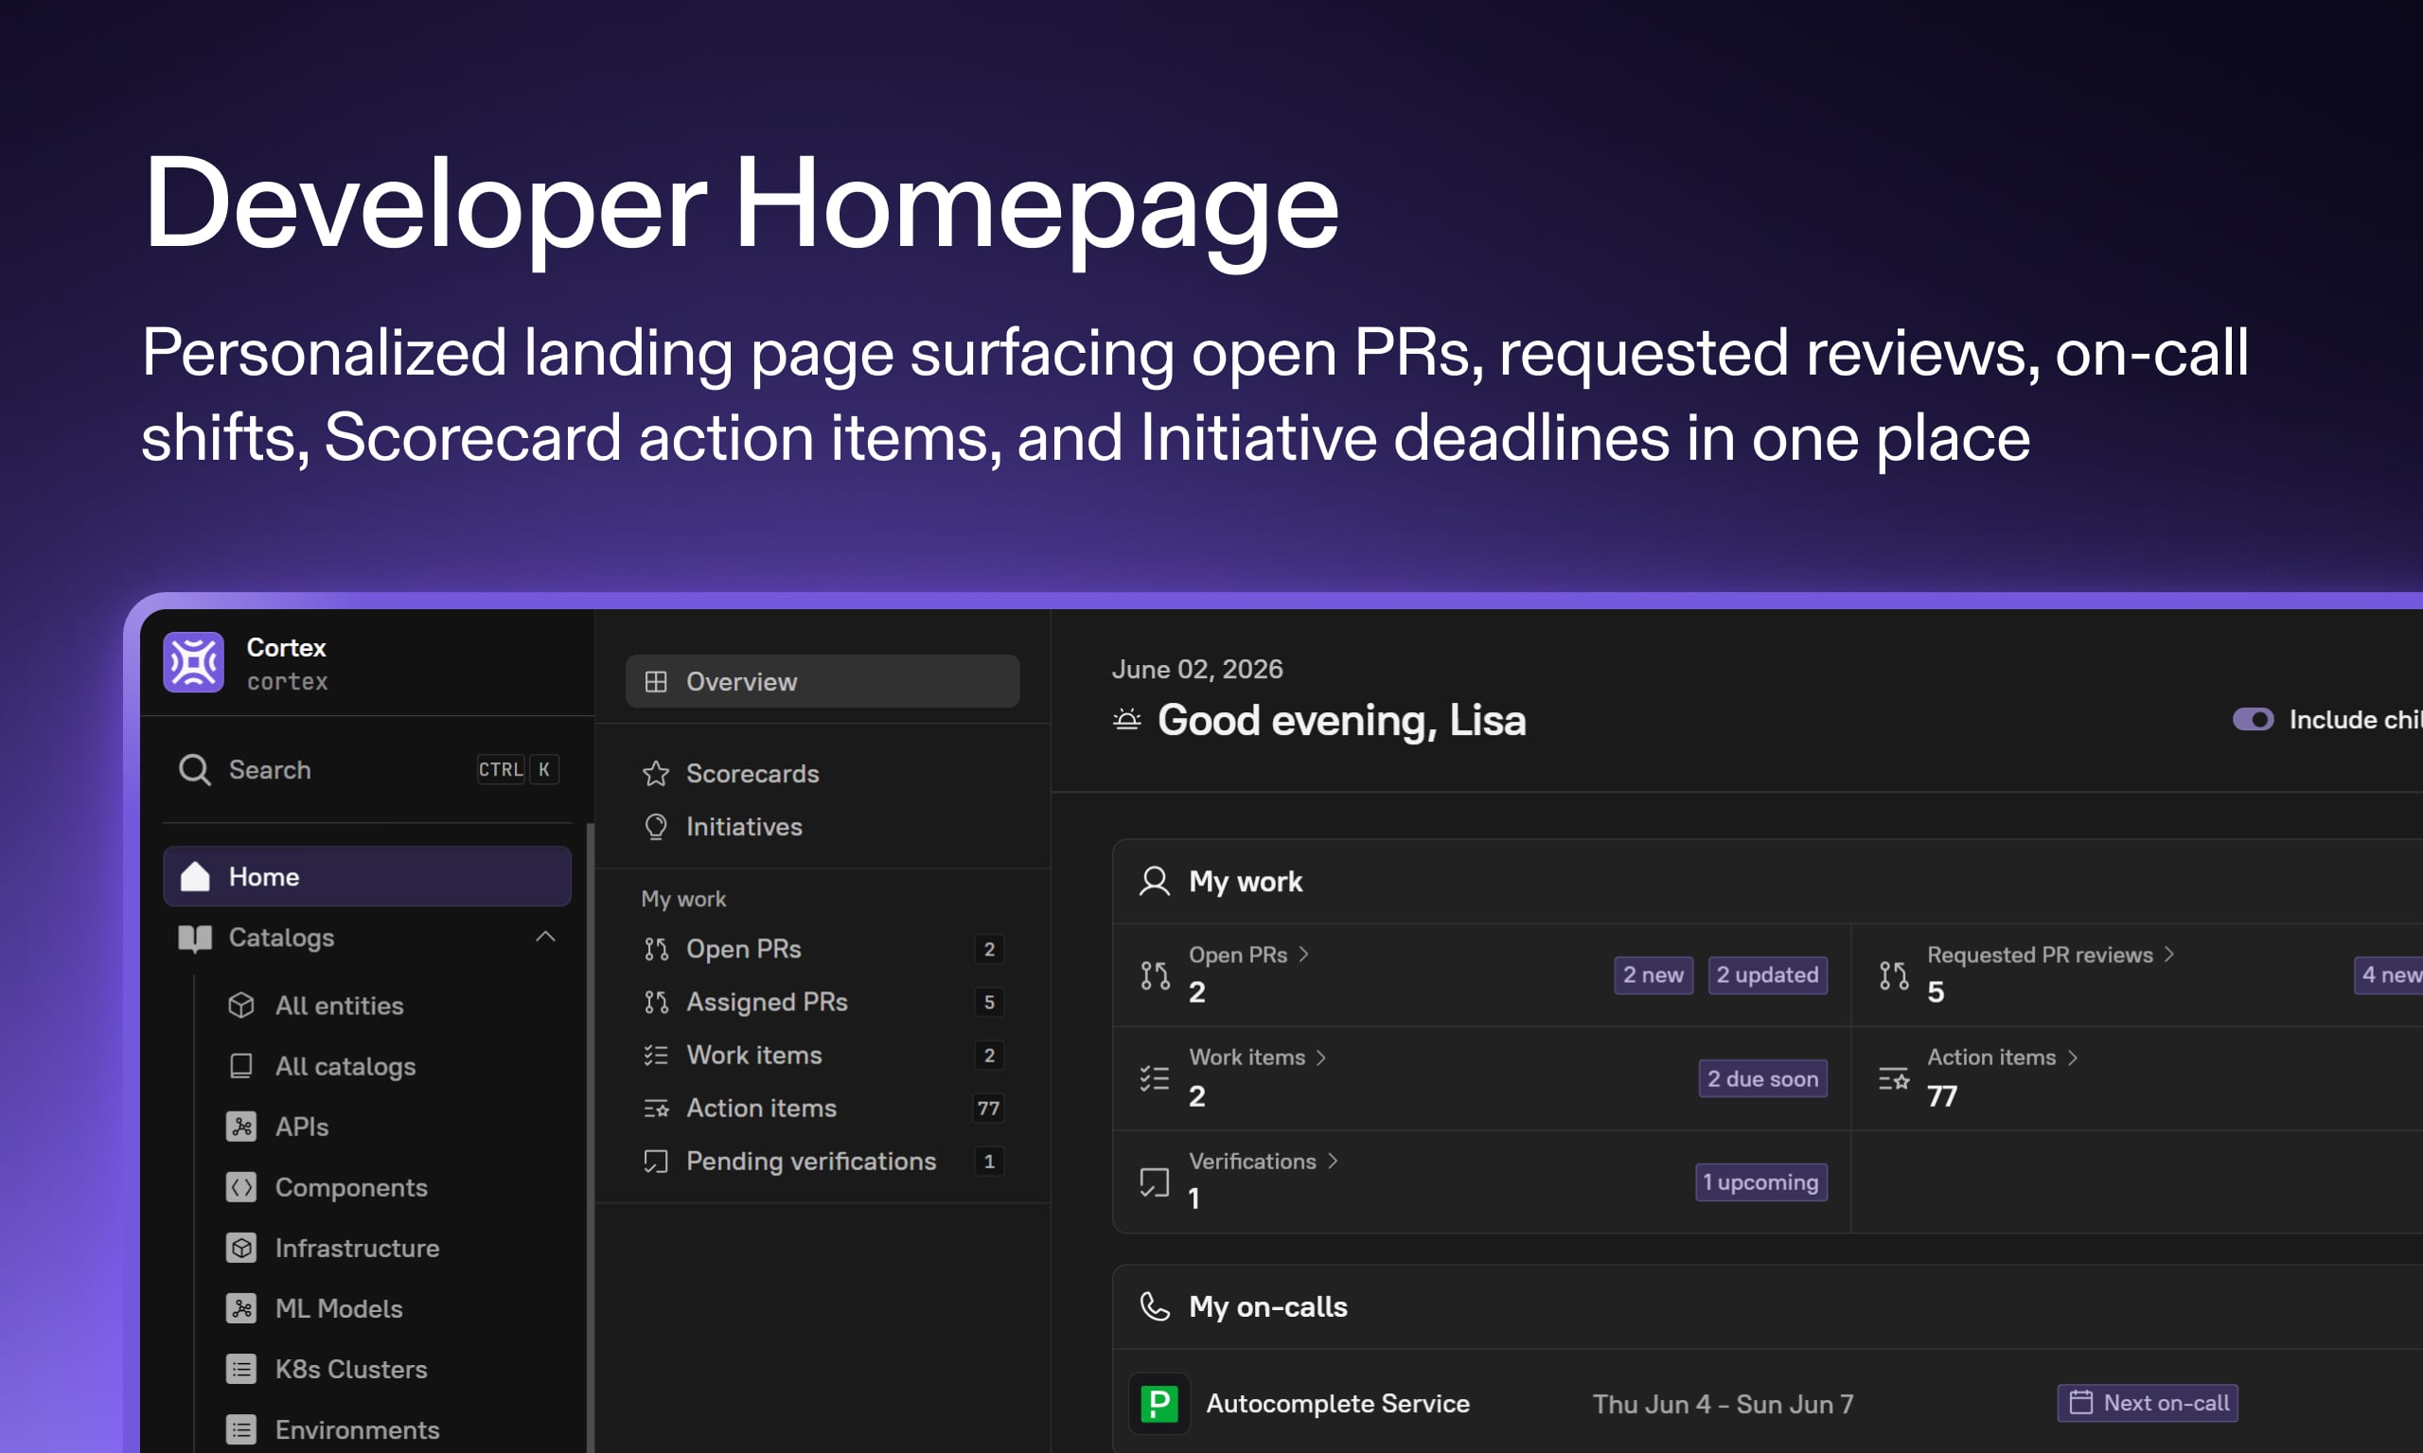Click the 2 new badge on Open PRs
The image size is (2423, 1453).
[1654, 975]
